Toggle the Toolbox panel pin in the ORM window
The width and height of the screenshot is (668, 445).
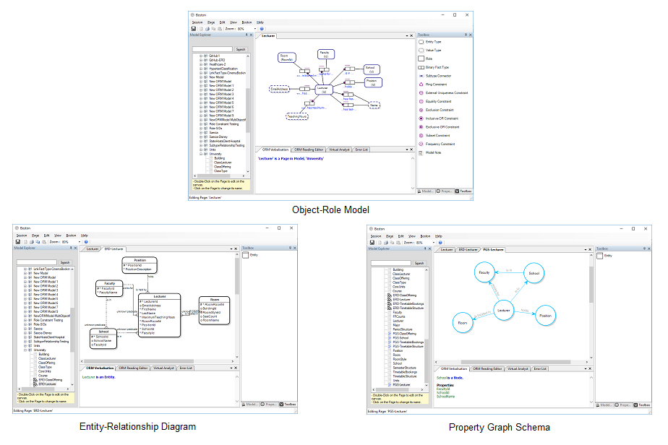[x=466, y=34]
